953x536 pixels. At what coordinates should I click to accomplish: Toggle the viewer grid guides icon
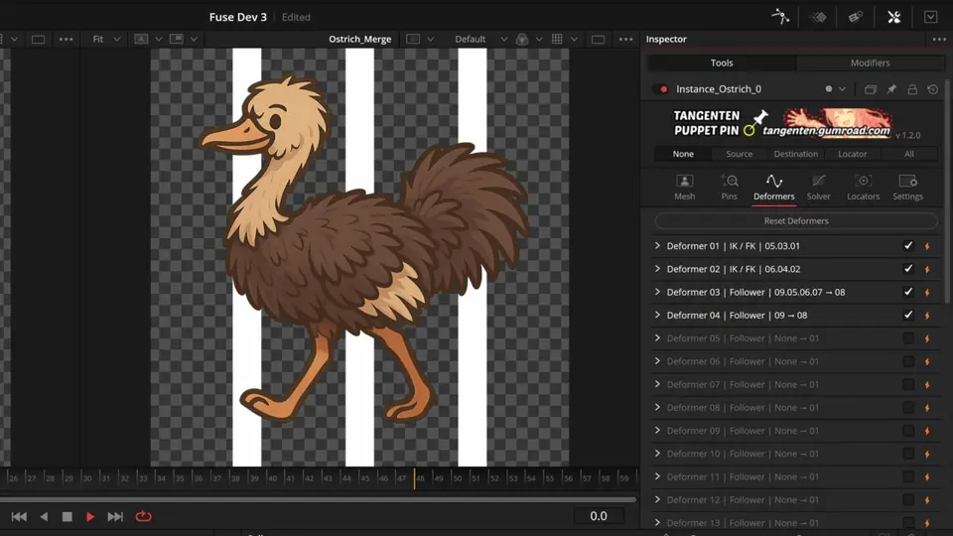pyautogui.click(x=557, y=39)
